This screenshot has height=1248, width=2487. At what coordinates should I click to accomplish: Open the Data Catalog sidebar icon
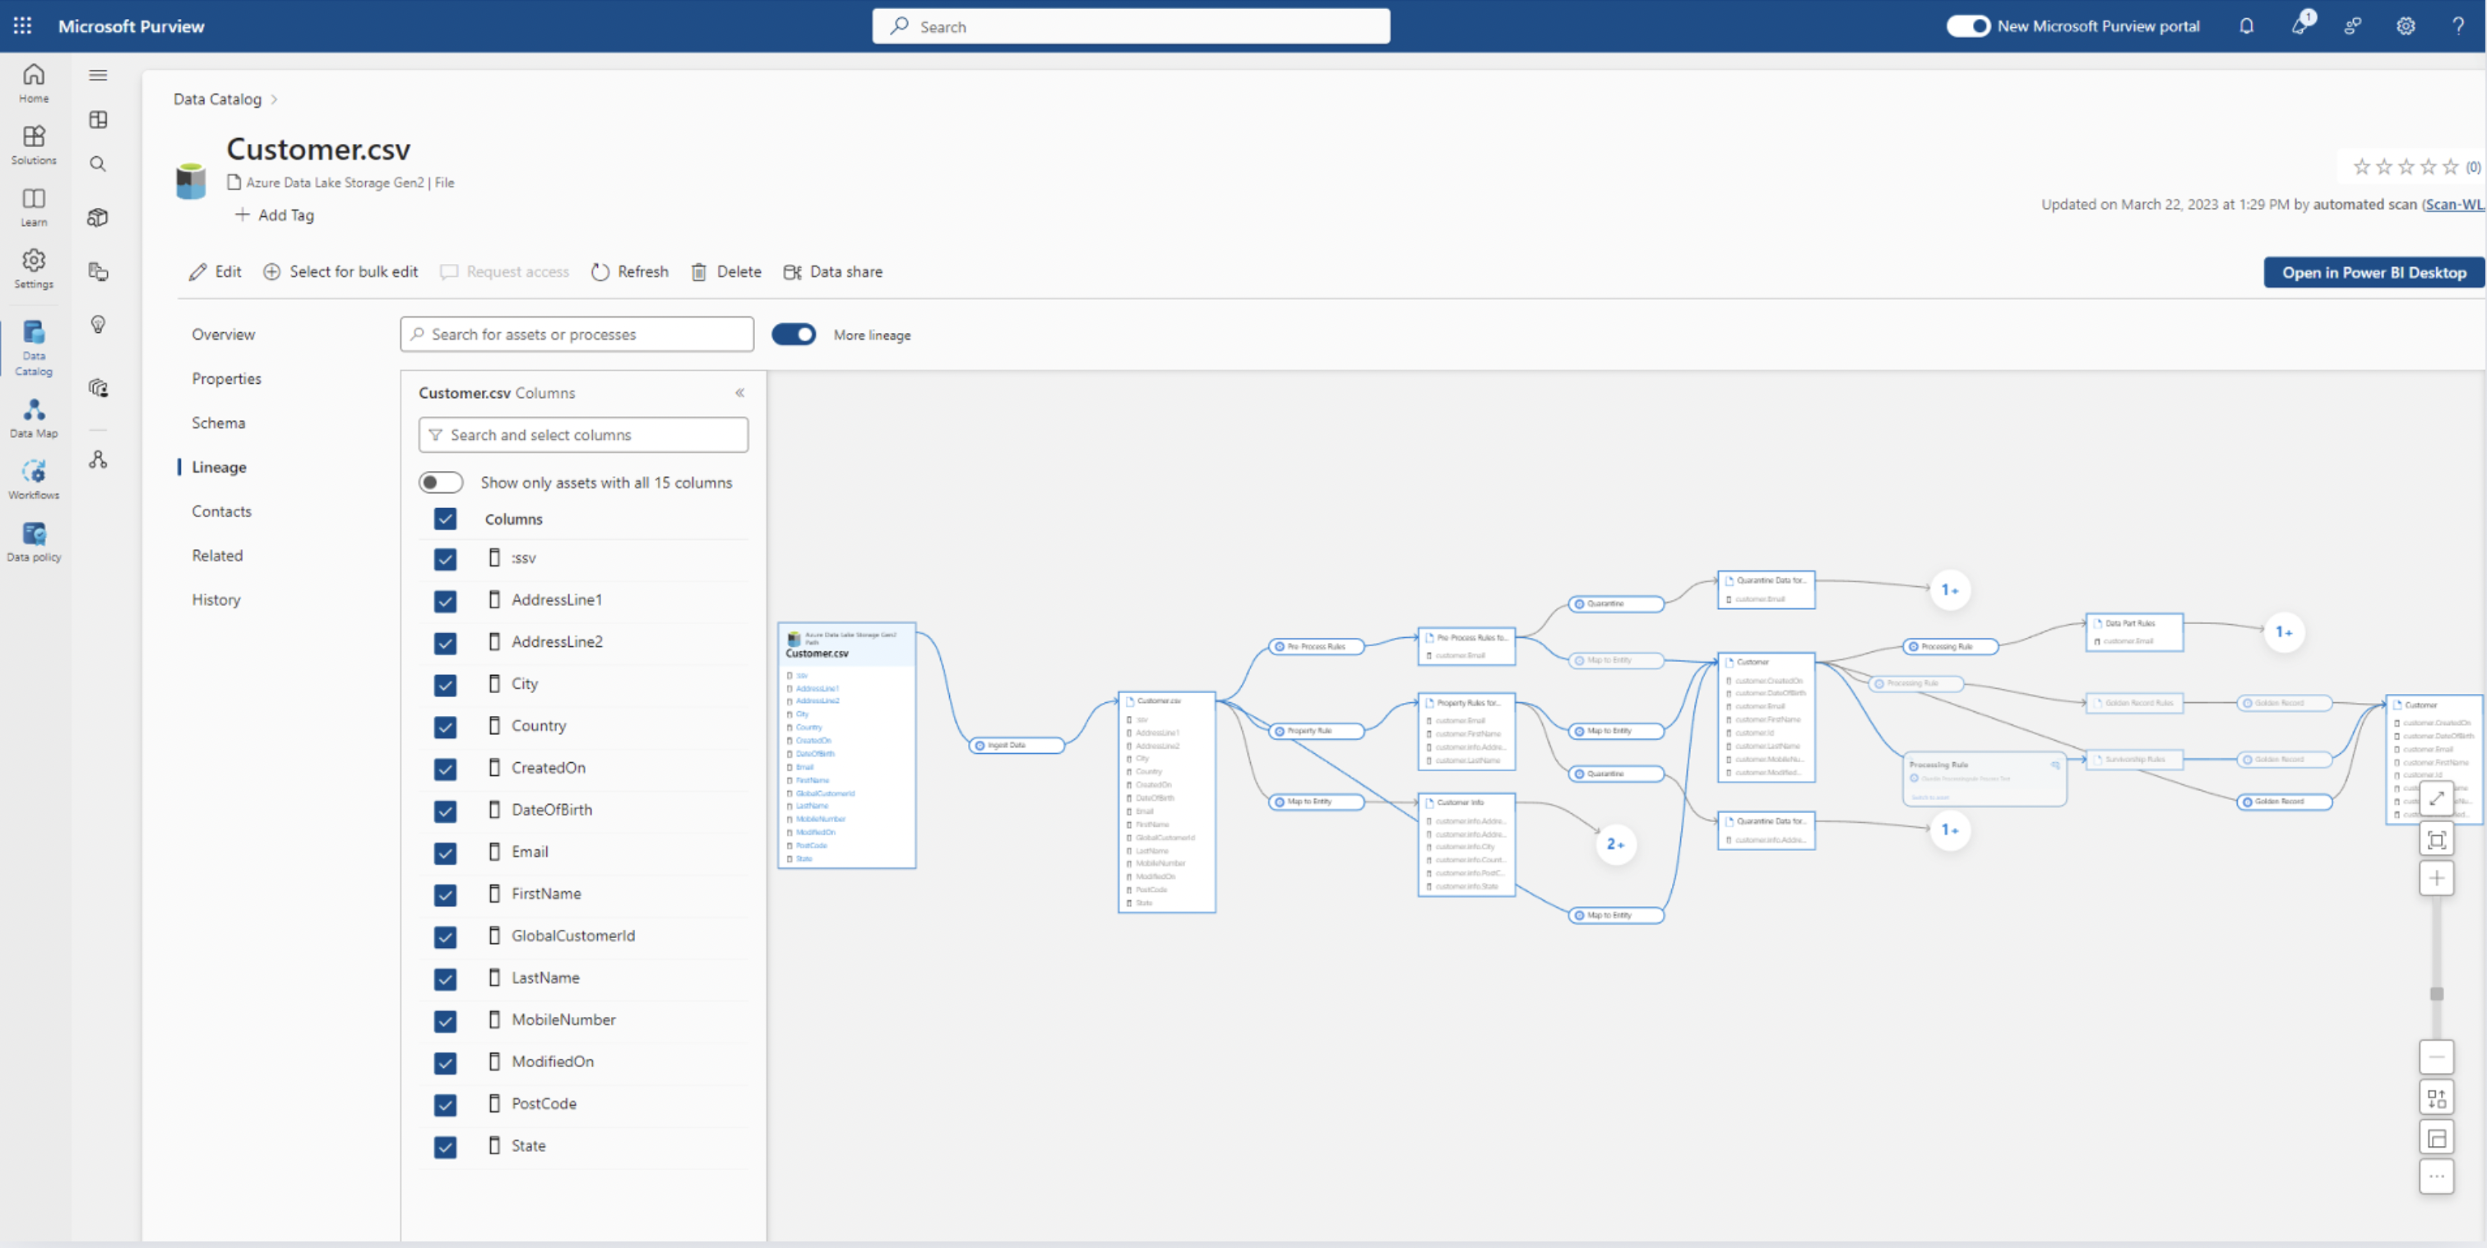34,346
